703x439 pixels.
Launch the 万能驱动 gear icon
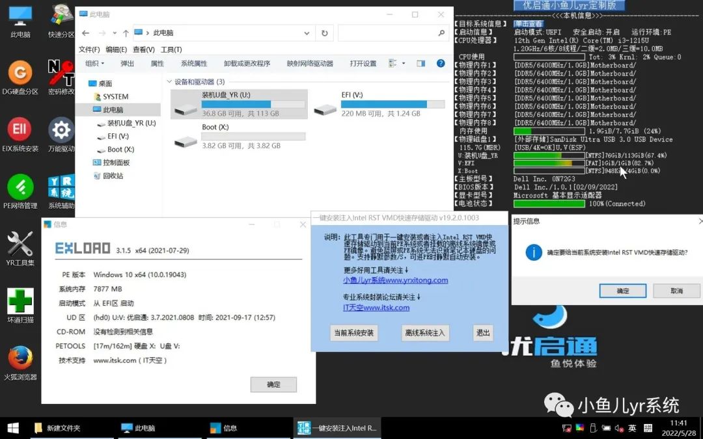(x=61, y=135)
